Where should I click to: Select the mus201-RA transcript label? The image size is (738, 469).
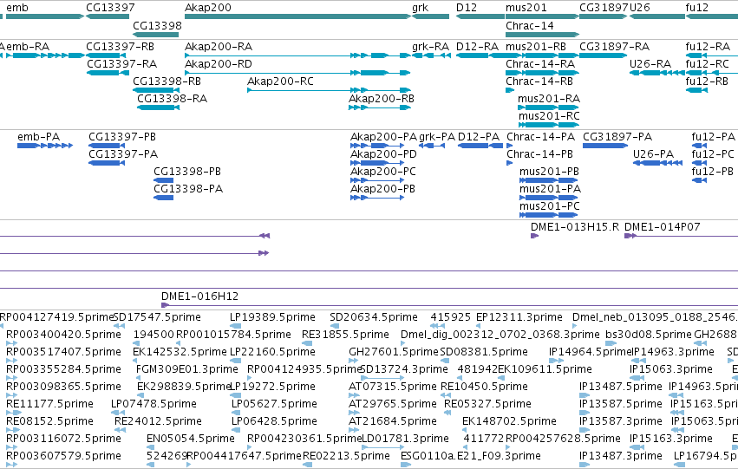pyautogui.click(x=549, y=99)
